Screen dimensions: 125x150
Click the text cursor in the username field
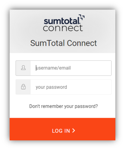(36, 68)
